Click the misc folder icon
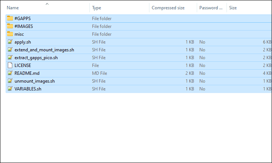 (10, 34)
